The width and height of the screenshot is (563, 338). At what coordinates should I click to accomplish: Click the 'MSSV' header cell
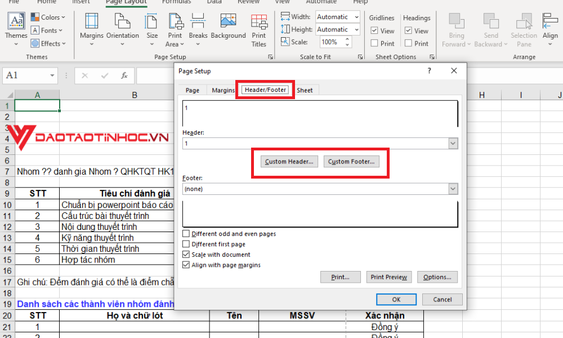302,315
